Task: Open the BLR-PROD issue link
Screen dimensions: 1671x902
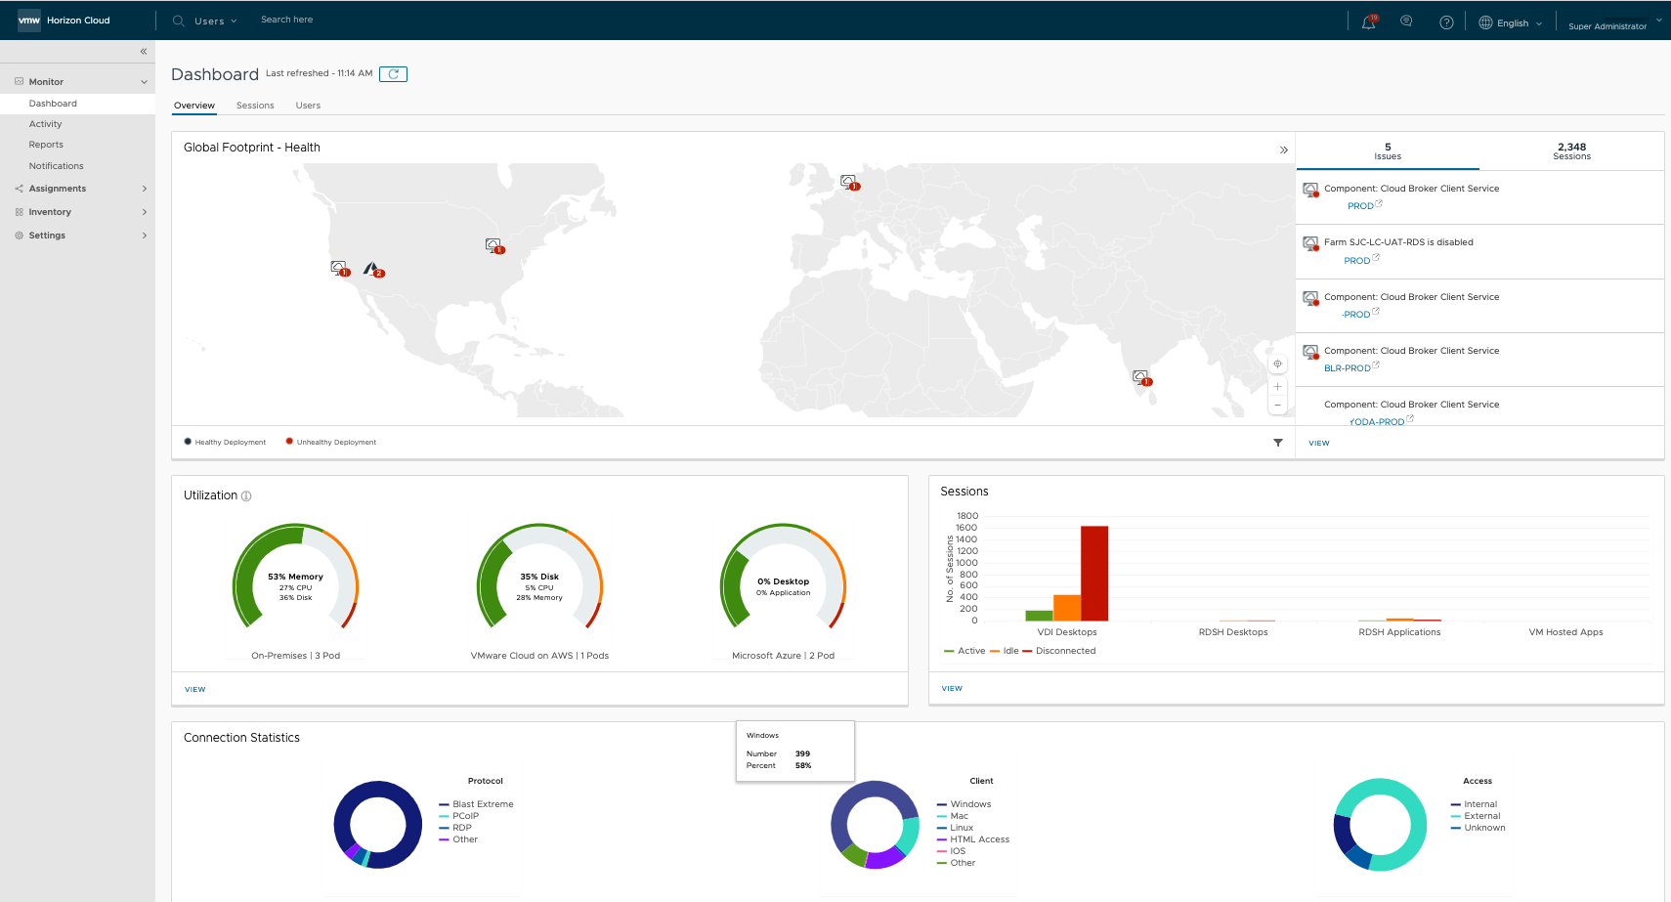Action: pos(1347,368)
